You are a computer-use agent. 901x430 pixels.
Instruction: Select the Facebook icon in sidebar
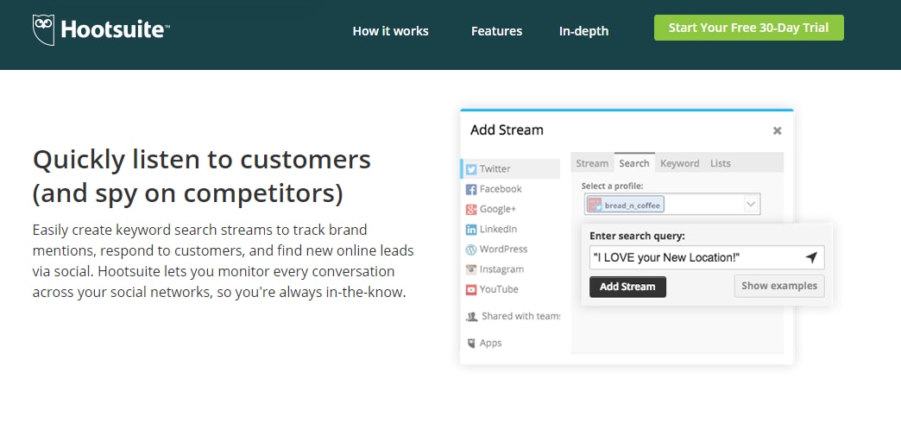(471, 189)
